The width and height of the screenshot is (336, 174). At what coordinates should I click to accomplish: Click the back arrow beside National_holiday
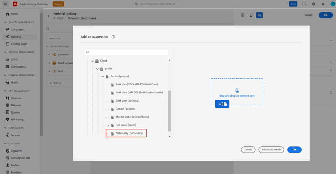point(49,16)
